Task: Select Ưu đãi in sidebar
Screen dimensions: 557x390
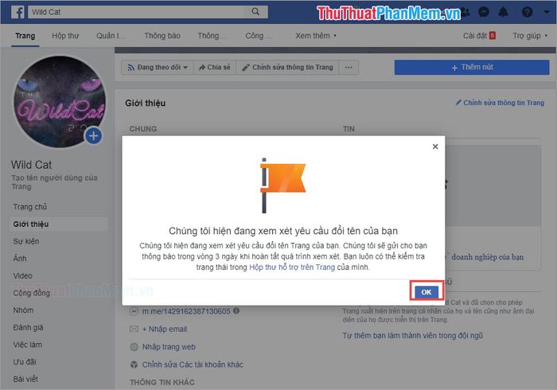Action: pos(25,362)
